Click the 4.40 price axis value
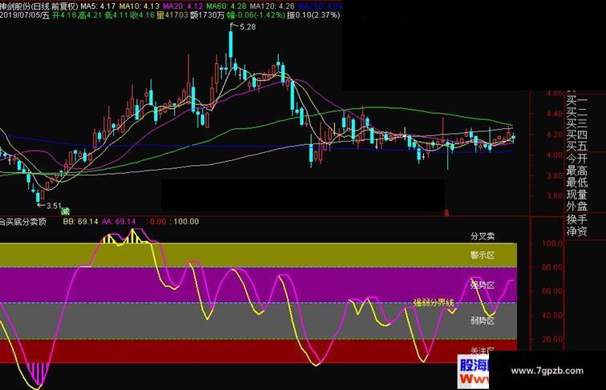Viewport: 606px width, 390px height. pos(554,114)
